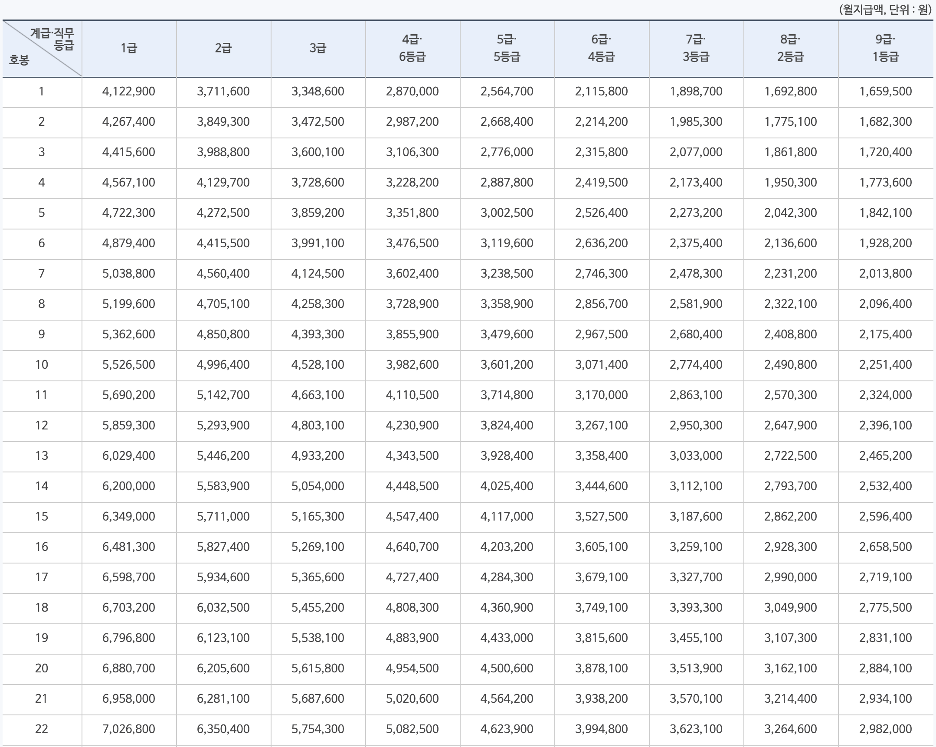Click the cell showing 3,170,000

(601, 395)
